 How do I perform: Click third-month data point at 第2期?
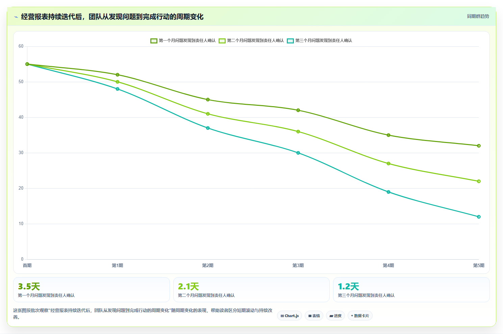click(x=208, y=128)
